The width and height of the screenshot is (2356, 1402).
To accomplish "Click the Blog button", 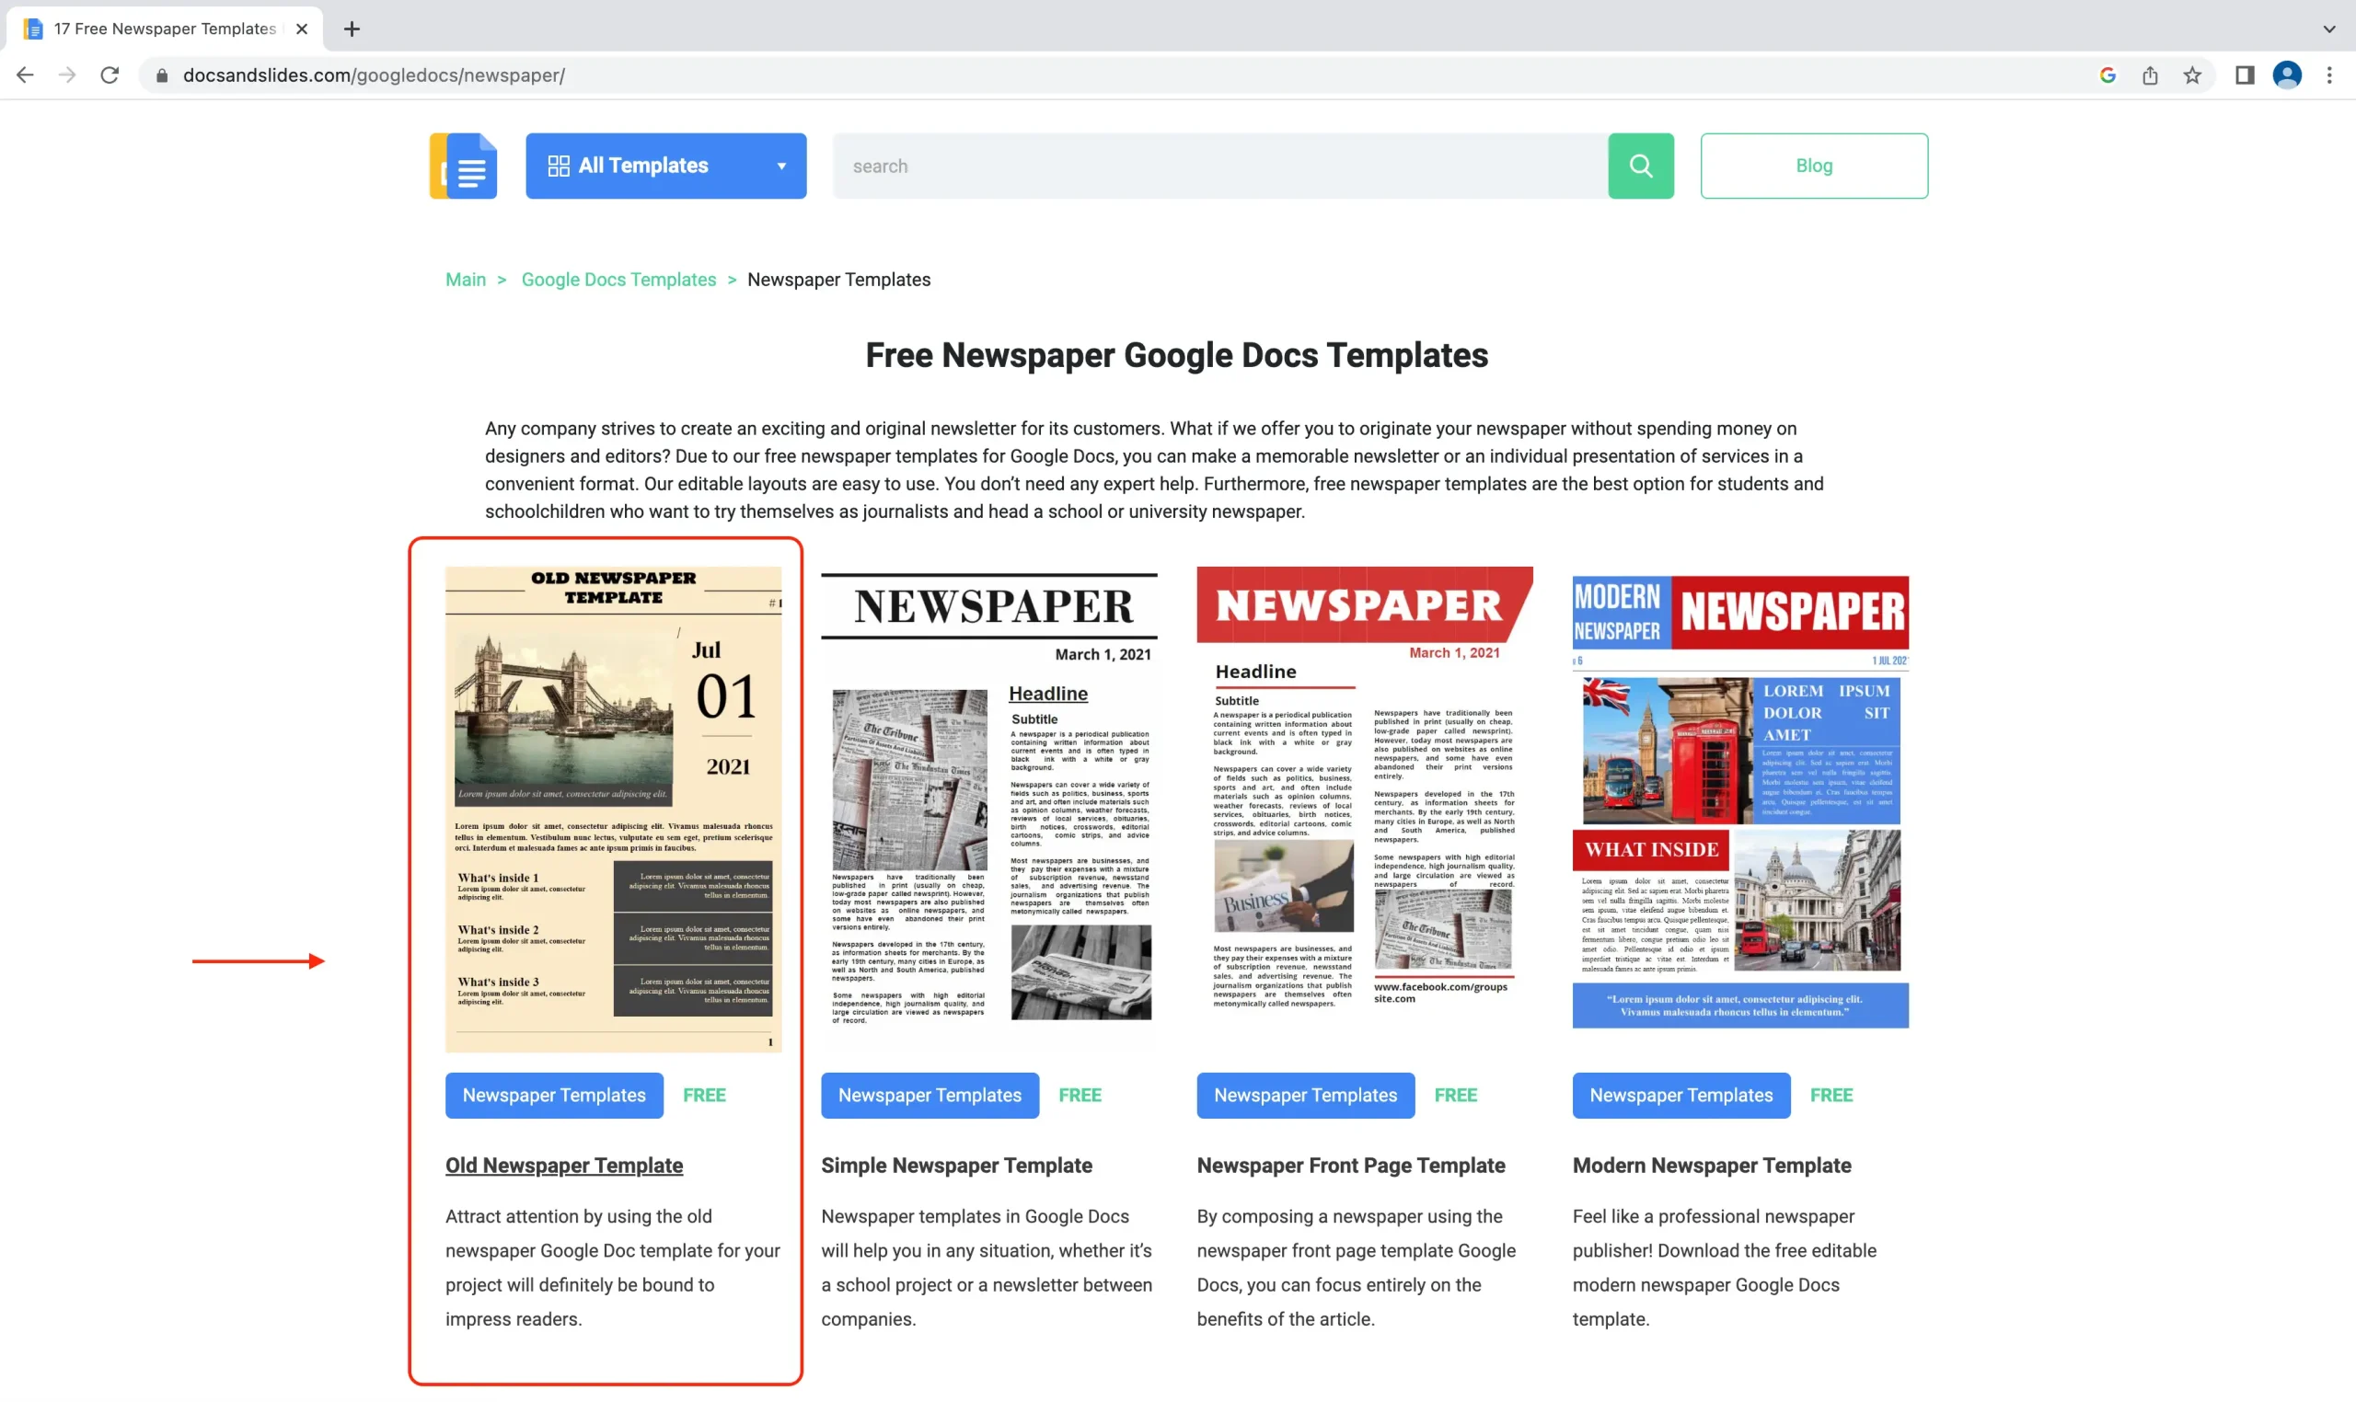I will pyautogui.click(x=1813, y=166).
